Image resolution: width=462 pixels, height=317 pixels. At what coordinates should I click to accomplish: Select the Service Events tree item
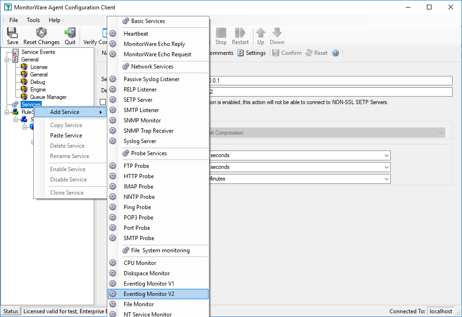tap(38, 52)
